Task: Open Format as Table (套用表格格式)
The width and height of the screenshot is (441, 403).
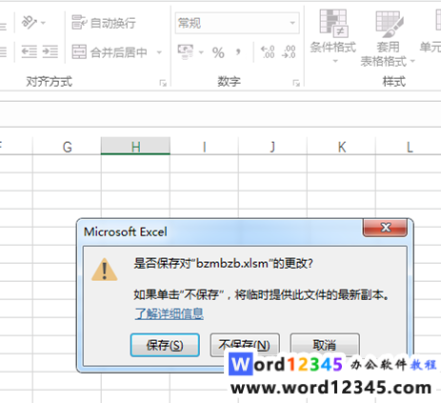Action: point(388,39)
